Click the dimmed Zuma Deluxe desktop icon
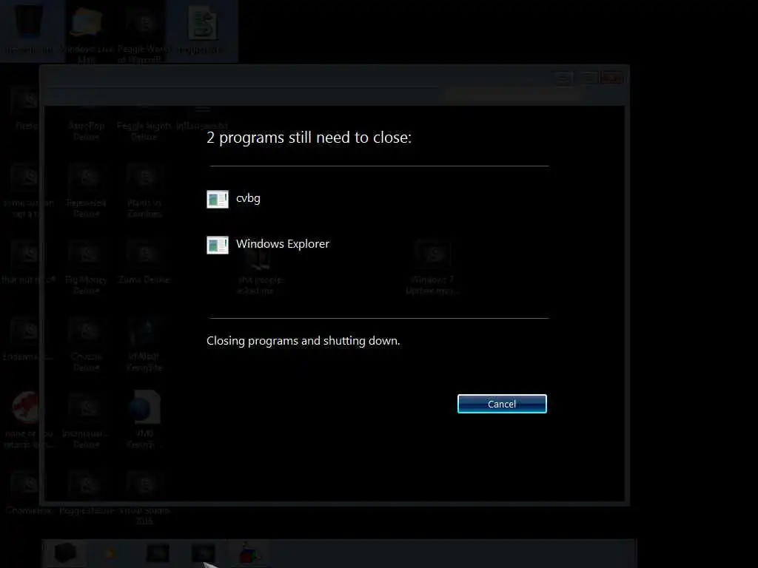 click(144, 263)
